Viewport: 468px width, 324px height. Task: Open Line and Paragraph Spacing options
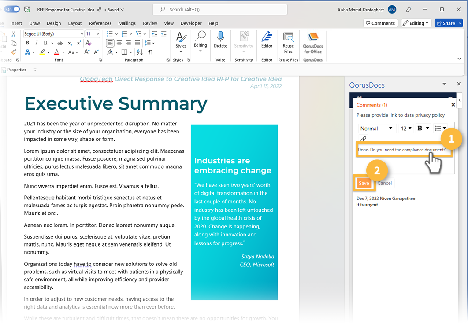click(x=149, y=43)
